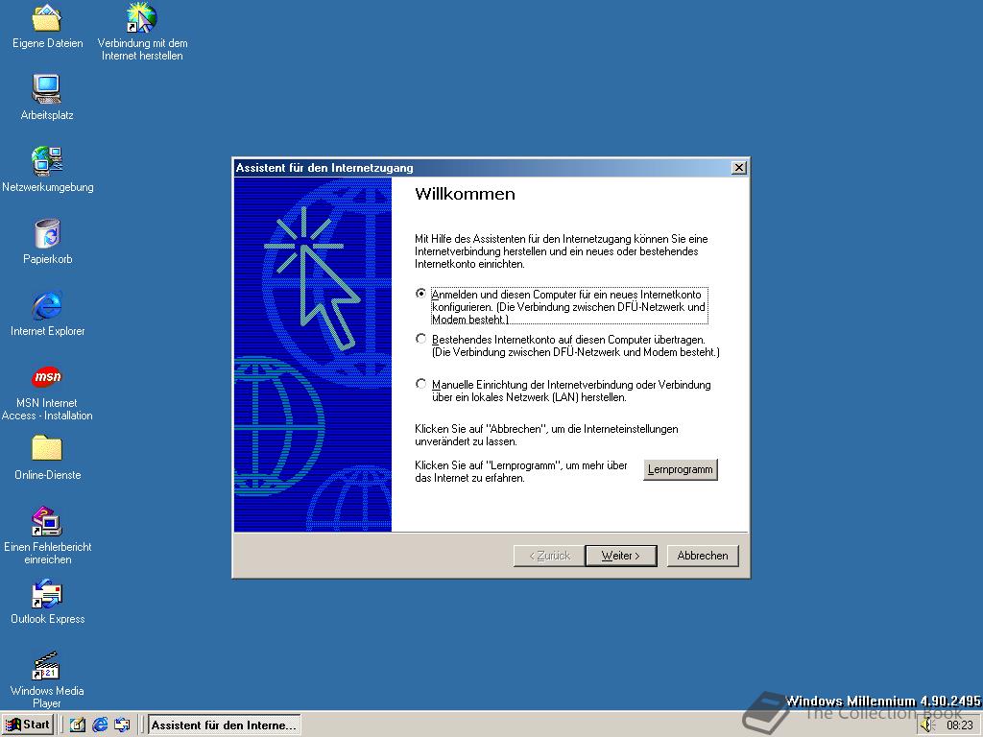Launch Internet Explorer from quick launch
The height and width of the screenshot is (737, 983).
click(100, 725)
